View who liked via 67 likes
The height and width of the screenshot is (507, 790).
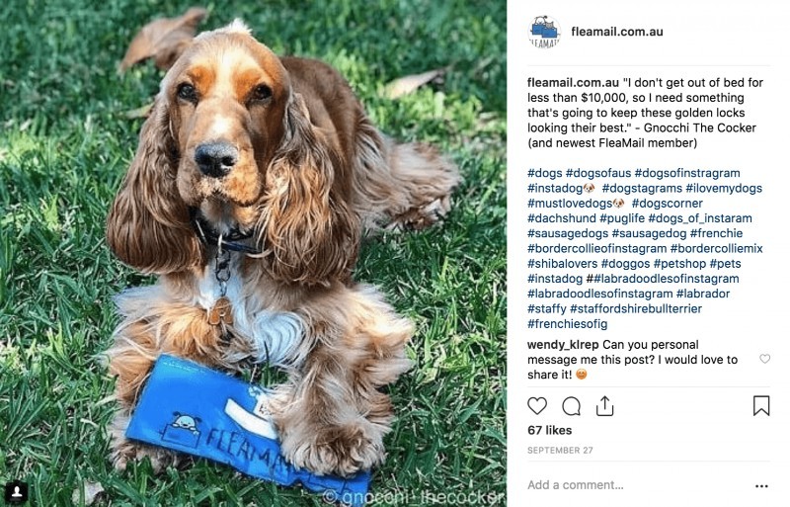550,430
